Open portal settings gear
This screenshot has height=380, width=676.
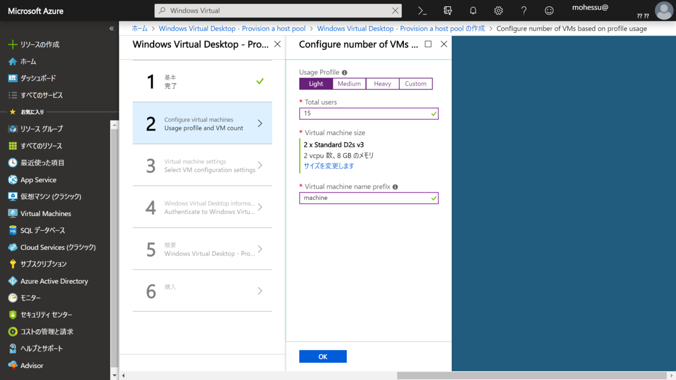pos(499,11)
